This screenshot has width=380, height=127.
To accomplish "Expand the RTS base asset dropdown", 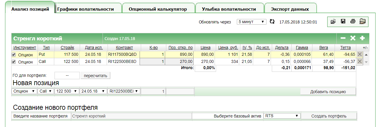I will click(282, 116).
